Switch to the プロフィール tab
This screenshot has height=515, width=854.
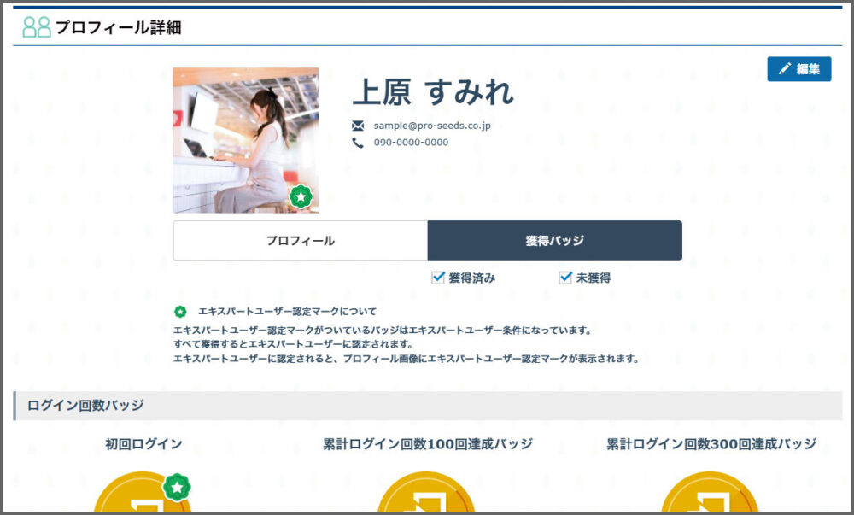click(x=300, y=241)
